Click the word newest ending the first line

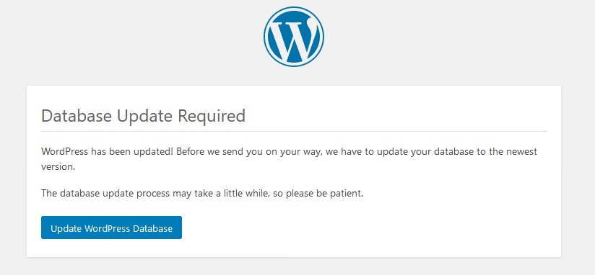coord(522,152)
